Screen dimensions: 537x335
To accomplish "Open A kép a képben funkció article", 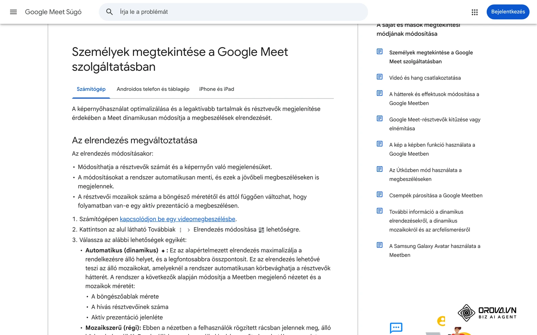I will [432, 149].
